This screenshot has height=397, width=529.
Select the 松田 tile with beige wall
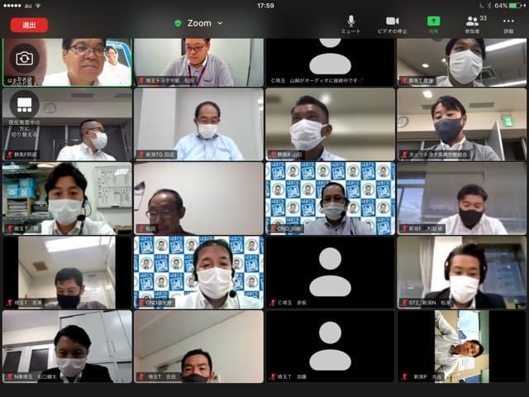(x=198, y=198)
